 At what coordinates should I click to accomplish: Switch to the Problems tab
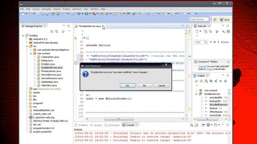click(x=81, y=125)
